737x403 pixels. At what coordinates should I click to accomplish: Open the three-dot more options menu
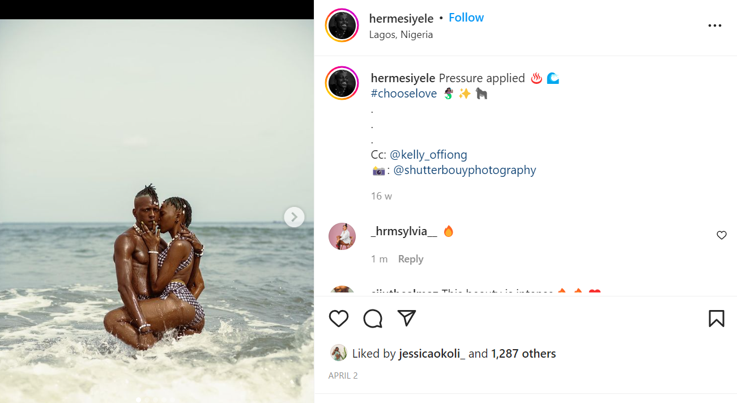pos(715,26)
